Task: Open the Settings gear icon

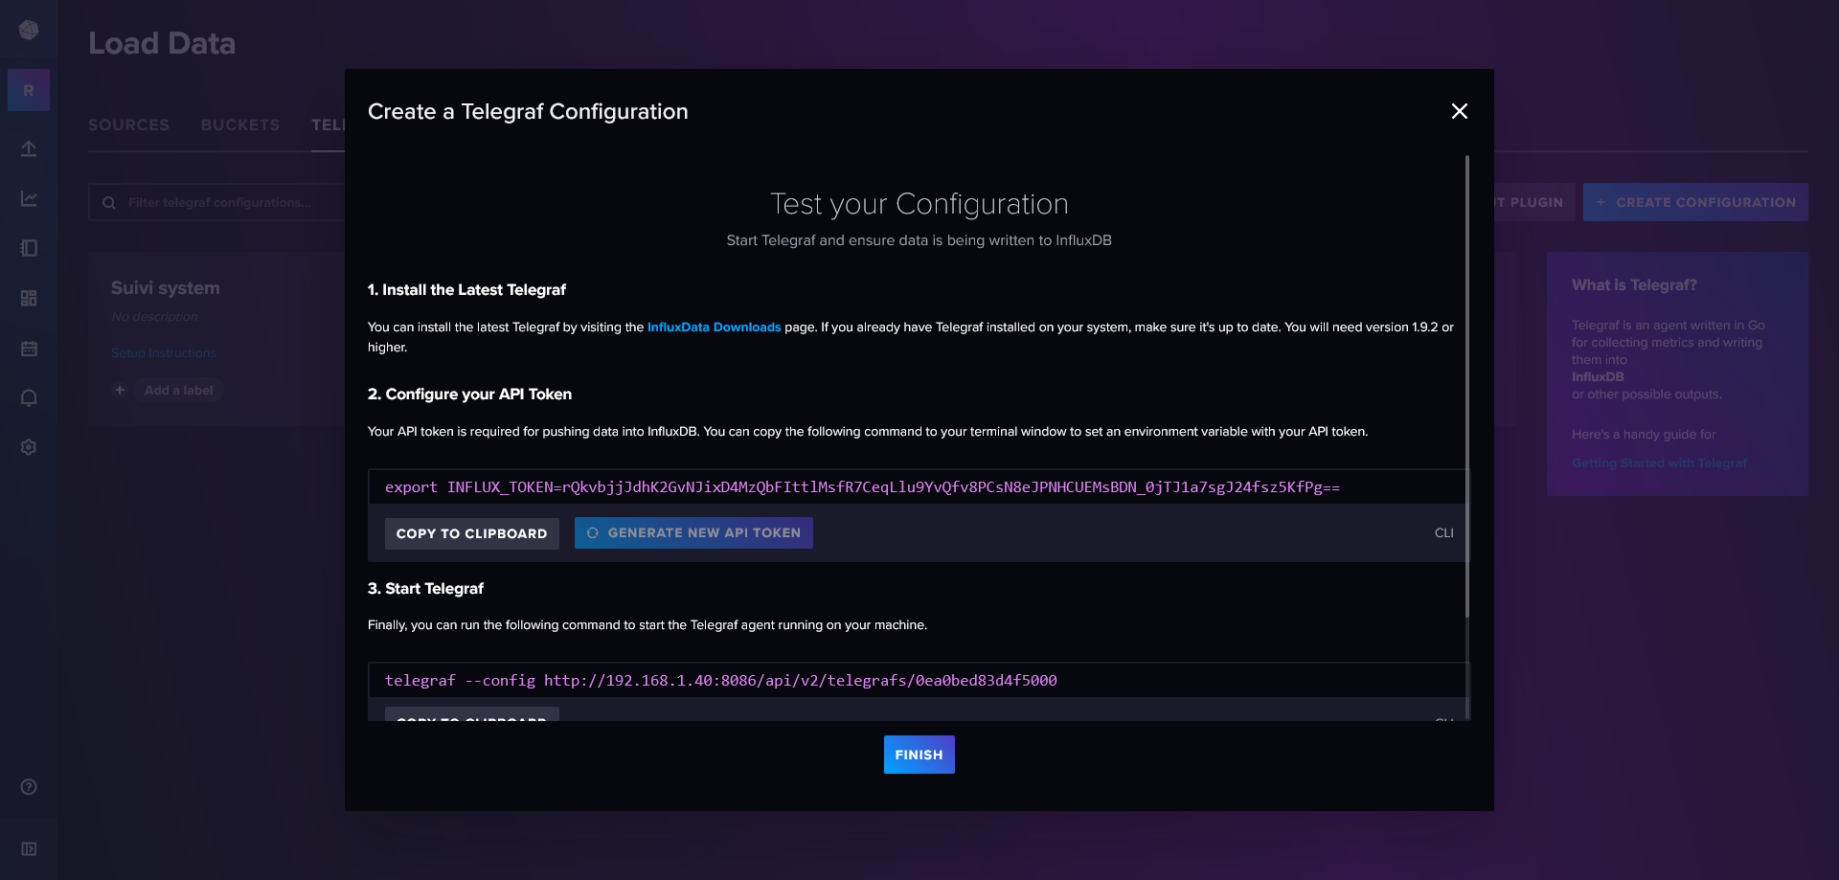Action: (29, 447)
